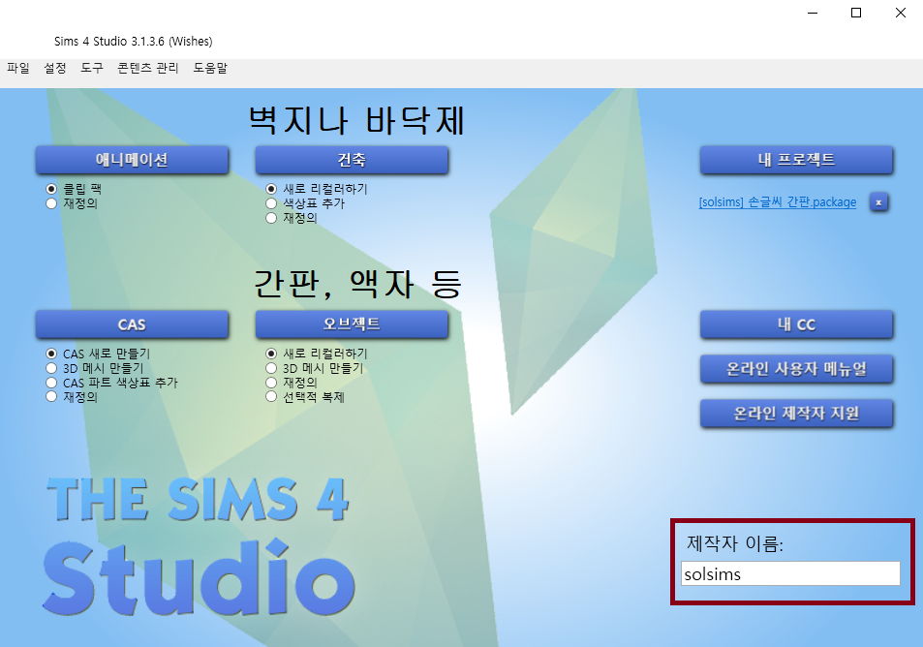This screenshot has height=647, width=923.
Task: Open 온라인 제작자 지원
Action: [796, 414]
